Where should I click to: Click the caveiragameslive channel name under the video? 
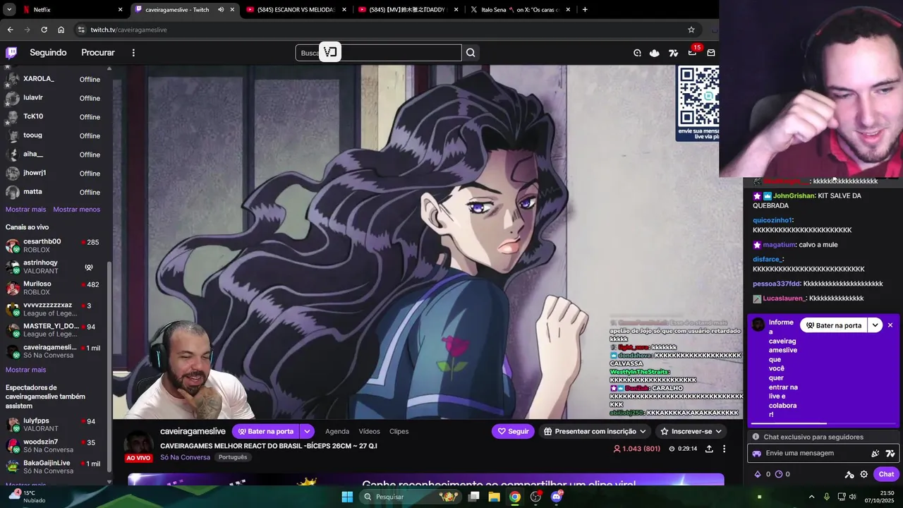[x=193, y=431]
